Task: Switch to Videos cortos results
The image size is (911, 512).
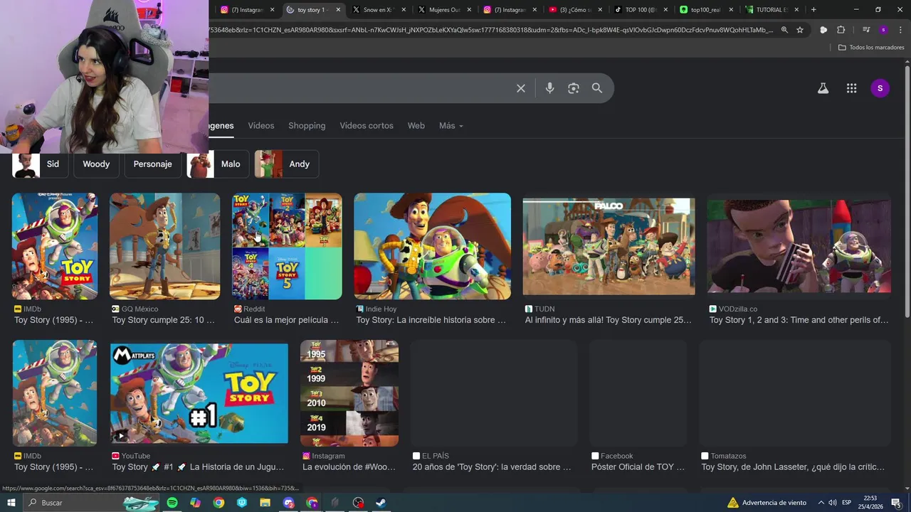Action: pos(367,126)
